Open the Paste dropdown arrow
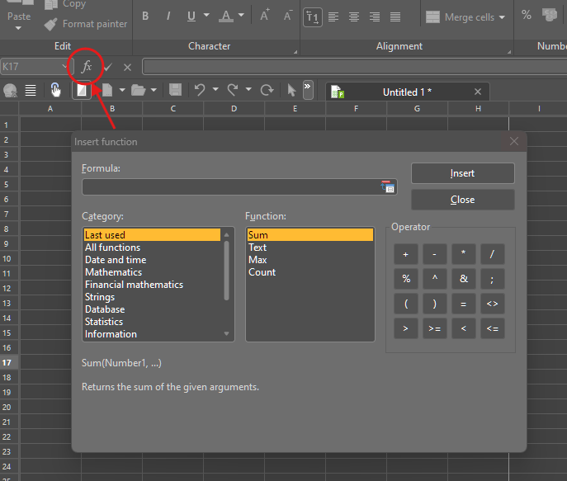 click(x=18, y=28)
